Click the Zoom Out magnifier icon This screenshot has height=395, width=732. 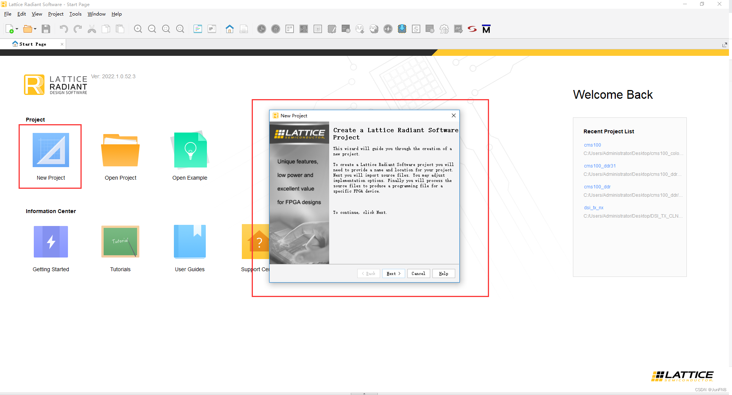(x=152, y=29)
